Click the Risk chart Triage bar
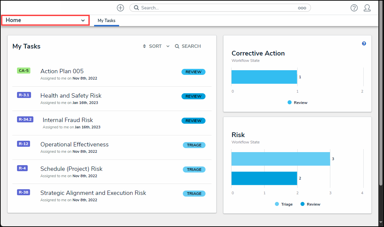The image size is (384, 227). tap(280, 159)
